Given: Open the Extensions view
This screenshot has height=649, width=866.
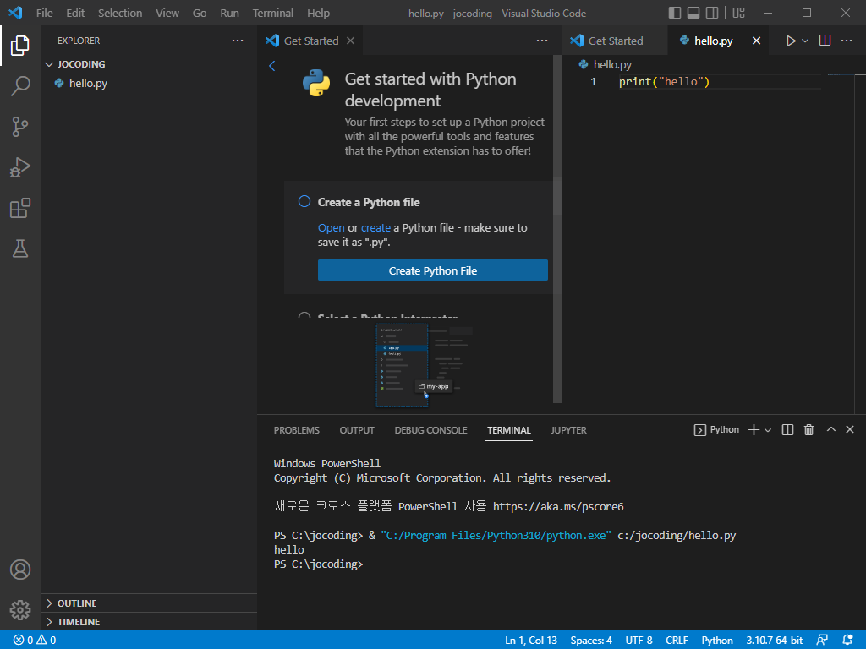Looking at the screenshot, I should click(20, 208).
